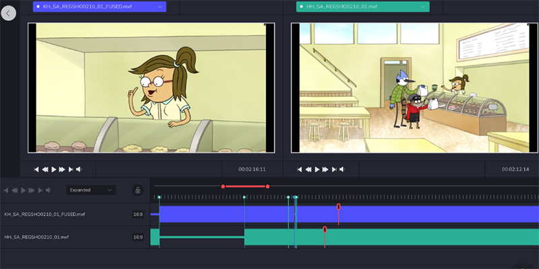Open the HH_SA_REGSHO0210_01.mxf source dropdown
Image resolution: width=539 pixels, height=269 pixels.
(x=362, y=7)
